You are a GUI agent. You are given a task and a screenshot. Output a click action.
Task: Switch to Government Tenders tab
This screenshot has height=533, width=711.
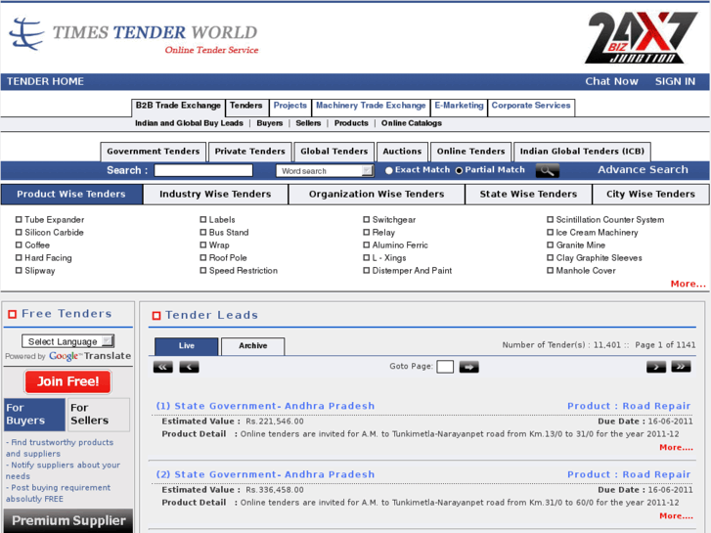point(154,152)
